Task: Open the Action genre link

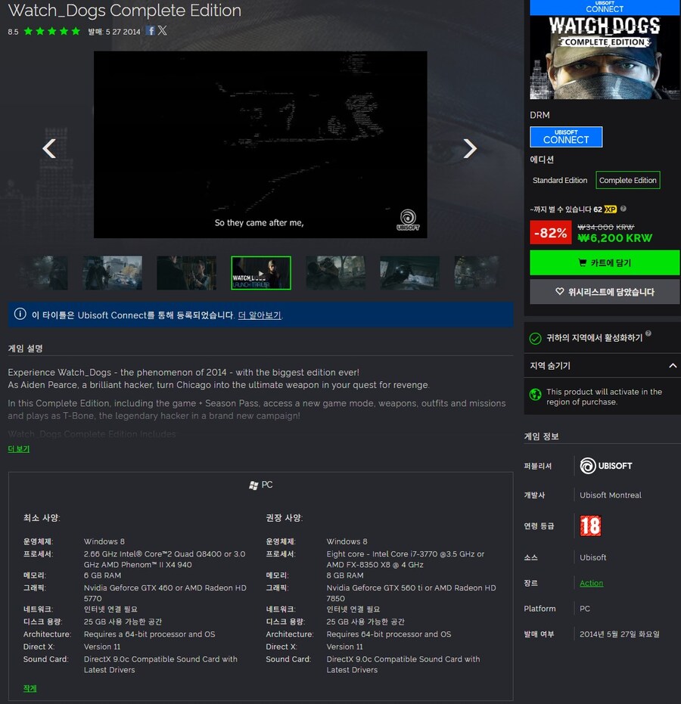Action: [591, 583]
